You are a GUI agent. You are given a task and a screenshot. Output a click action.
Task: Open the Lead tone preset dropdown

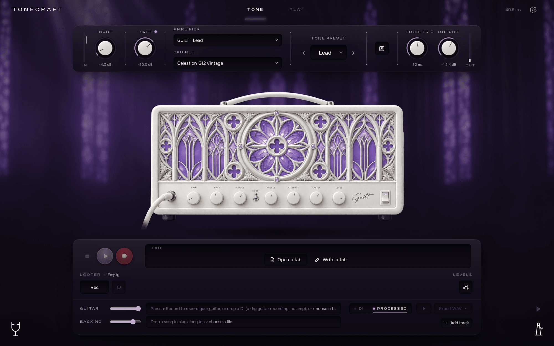coord(329,53)
